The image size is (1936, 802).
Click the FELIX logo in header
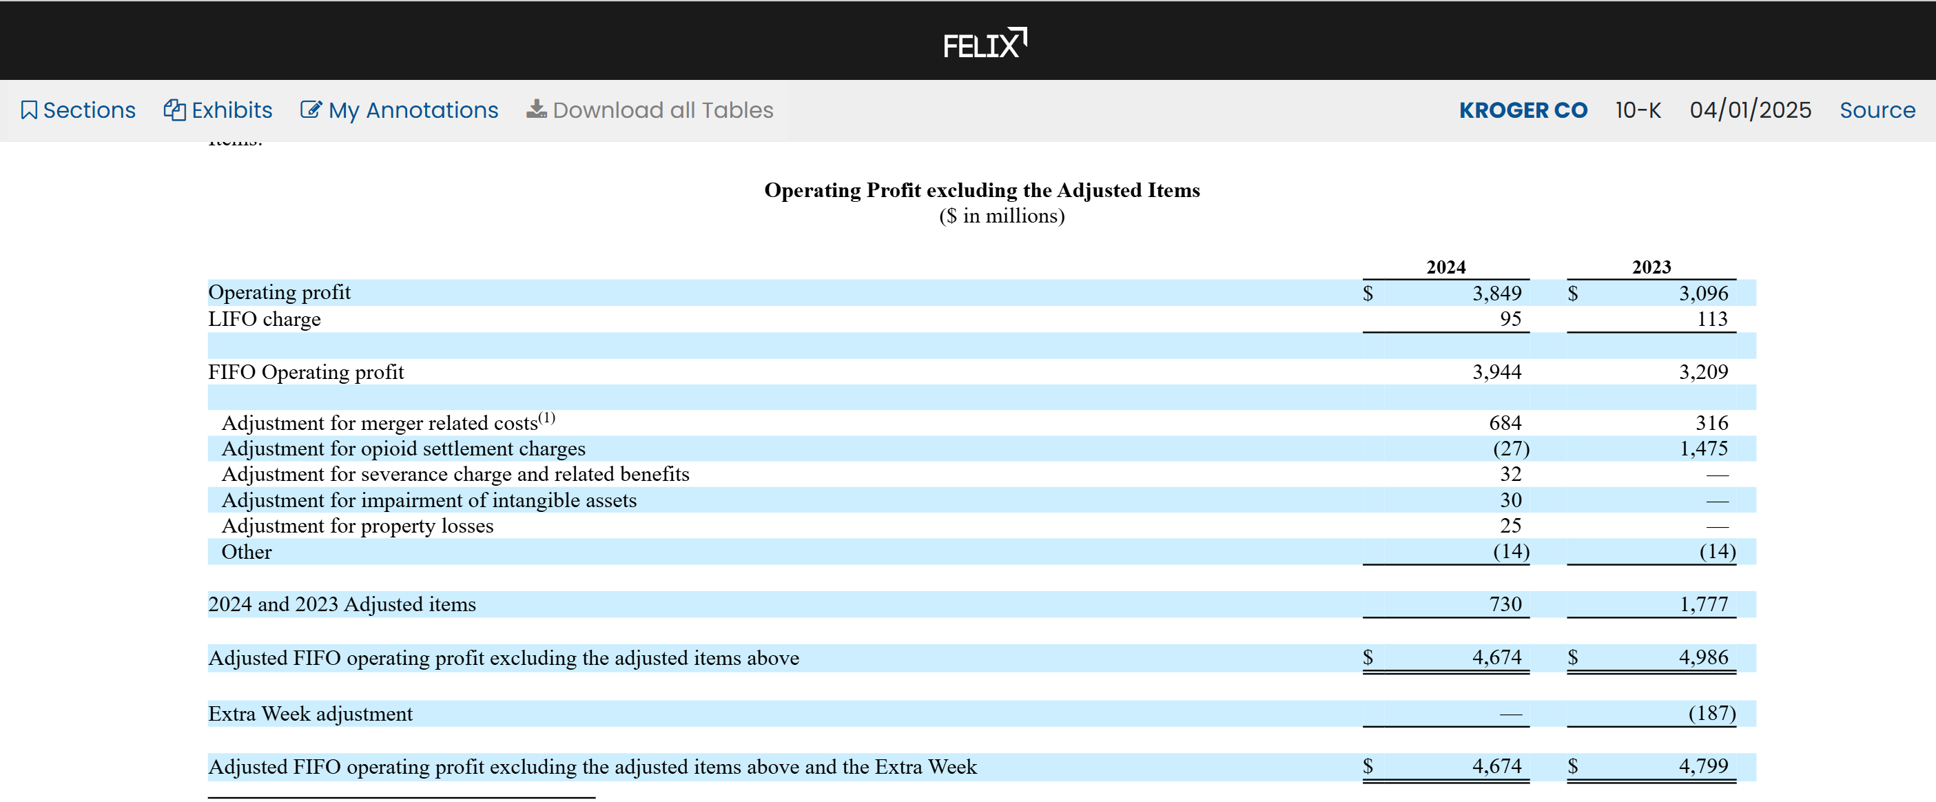click(x=984, y=43)
